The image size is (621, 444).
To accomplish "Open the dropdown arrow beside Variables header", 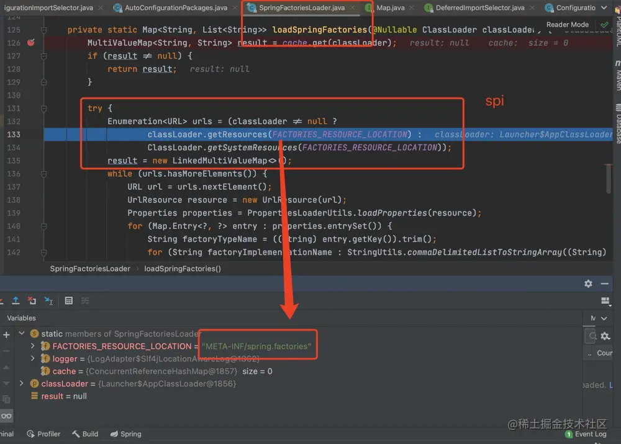I will (x=604, y=318).
